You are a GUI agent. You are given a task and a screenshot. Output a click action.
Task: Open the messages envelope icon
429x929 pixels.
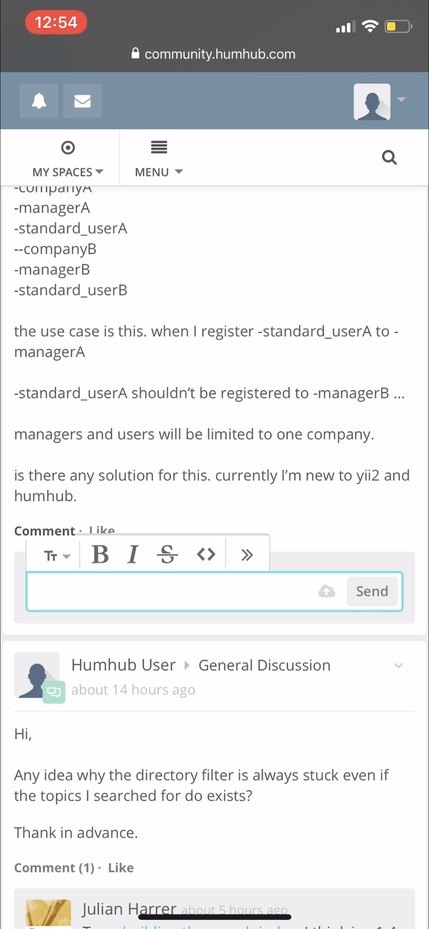pos(82,100)
